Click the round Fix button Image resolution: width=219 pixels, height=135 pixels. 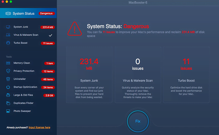point(138,121)
